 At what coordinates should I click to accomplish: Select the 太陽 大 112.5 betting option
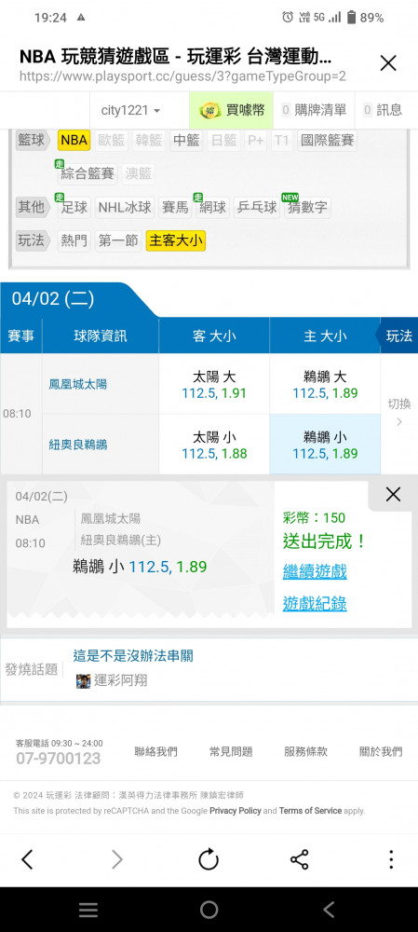[x=214, y=385]
